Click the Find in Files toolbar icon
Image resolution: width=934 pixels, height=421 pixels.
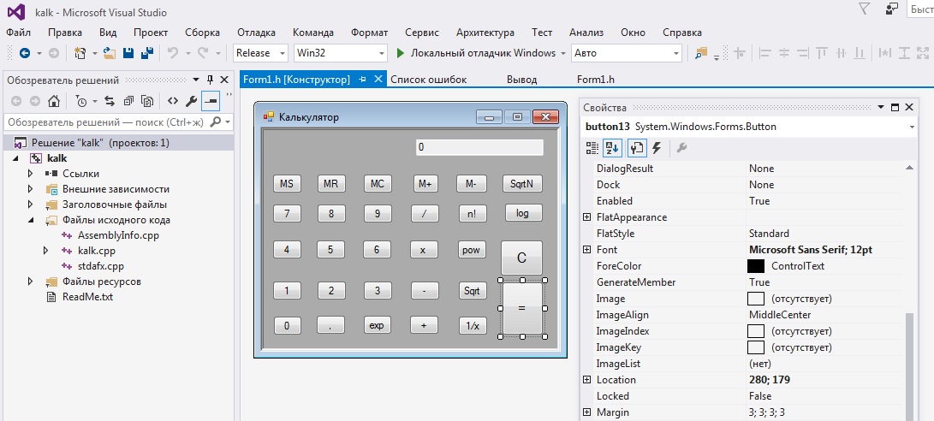pyautogui.click(x=701, y=53)
